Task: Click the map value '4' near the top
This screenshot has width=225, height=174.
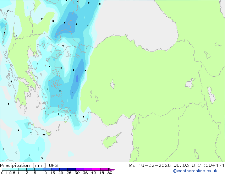Action: [x=76, y=25]
